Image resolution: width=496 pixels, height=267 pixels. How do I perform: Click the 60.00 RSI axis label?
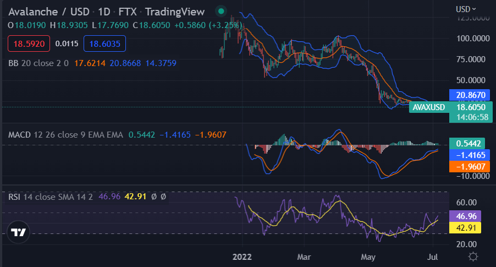click(x=466, y=203)
